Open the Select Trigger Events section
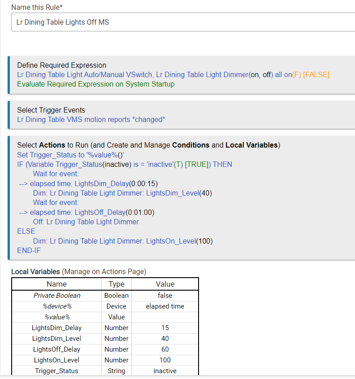The height and width of the screenshot is (379, 355). pyautogui.click(x=51, y=110)
